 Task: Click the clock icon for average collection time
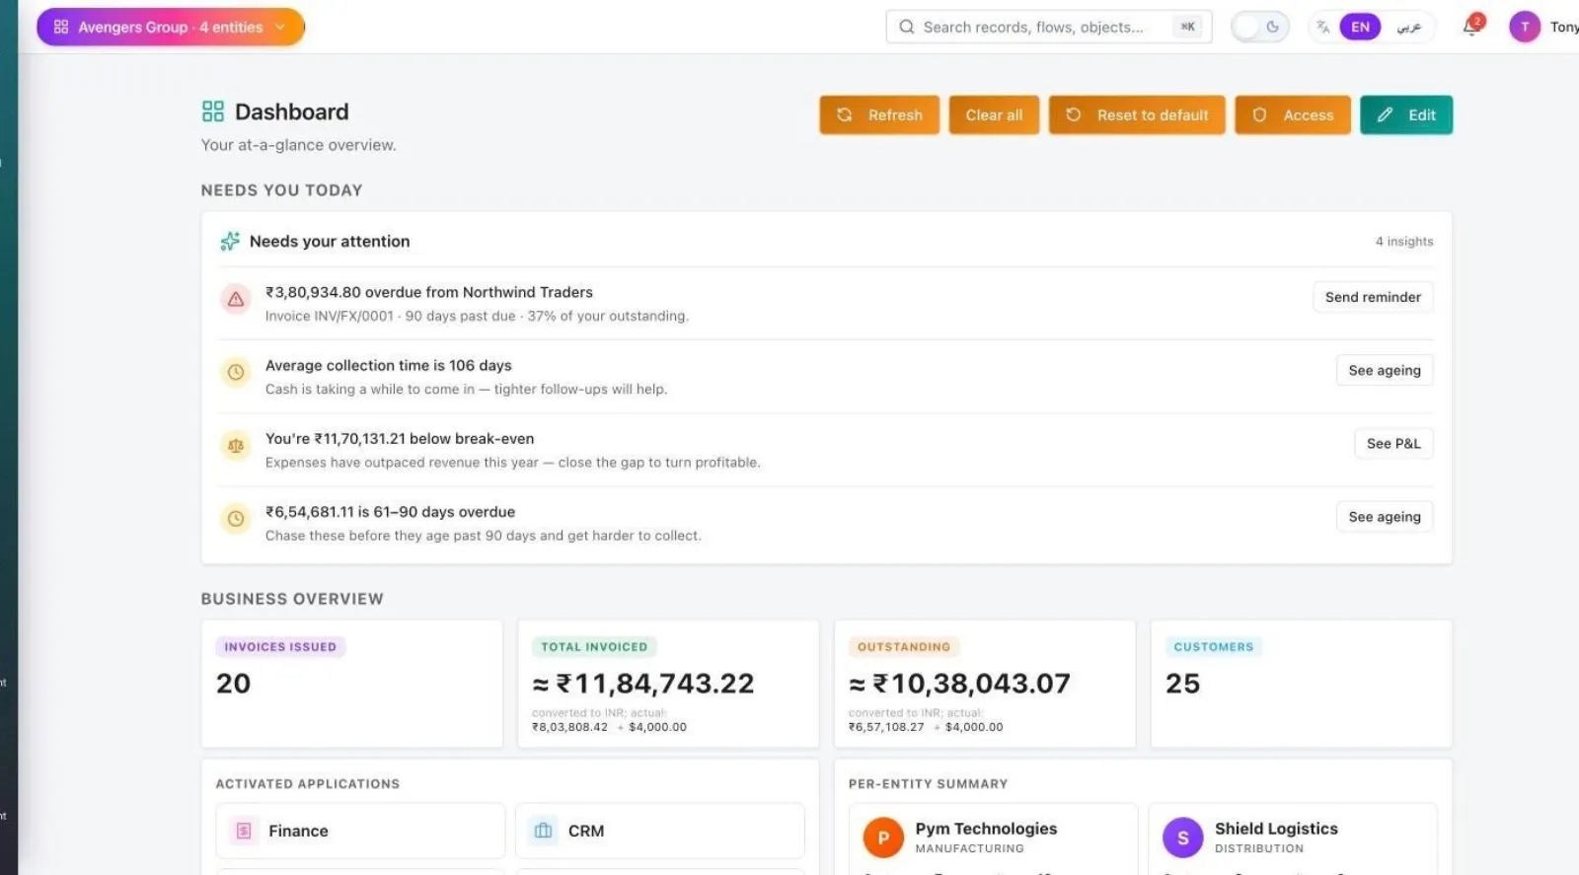pos(236,372)
